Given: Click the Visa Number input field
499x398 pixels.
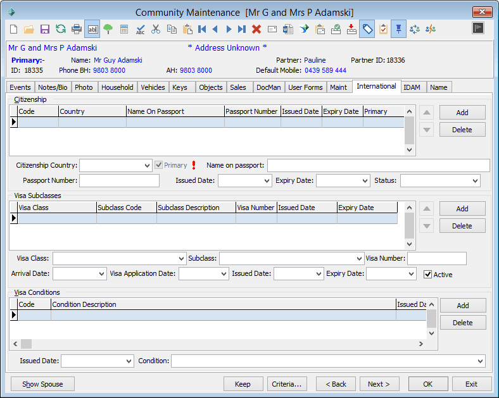Looking at the screenshot, I should tap(437, 258).
